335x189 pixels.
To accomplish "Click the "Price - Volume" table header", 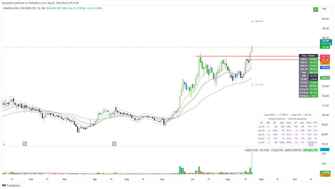I will (x=308, y=56).
